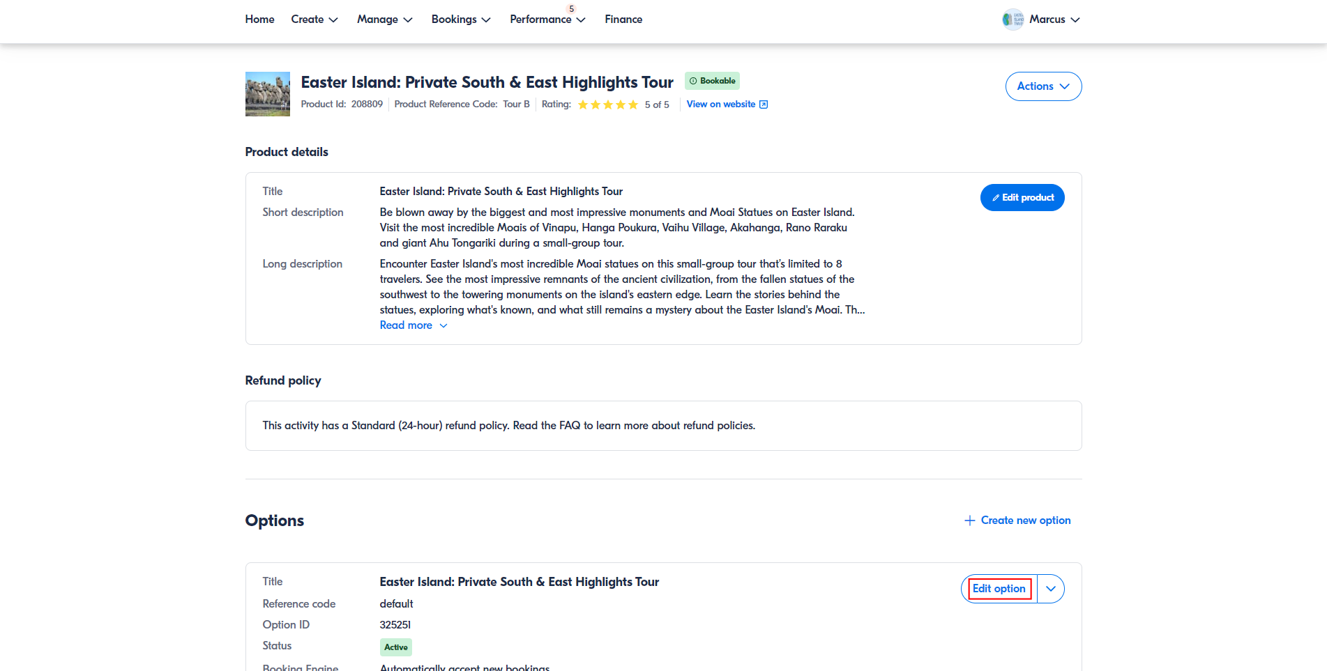Click the Active status badge

395,647
